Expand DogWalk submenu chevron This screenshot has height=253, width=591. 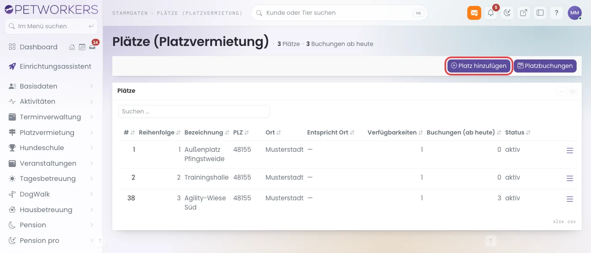[92, 194]
